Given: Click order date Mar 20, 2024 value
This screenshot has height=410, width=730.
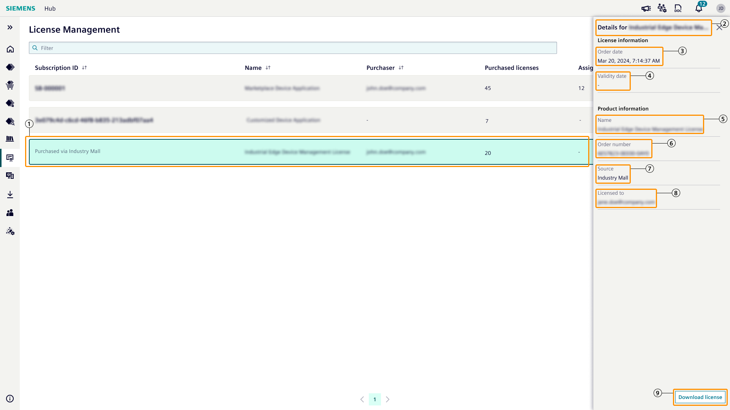Looking at the screenshot, I should point(628,61).
